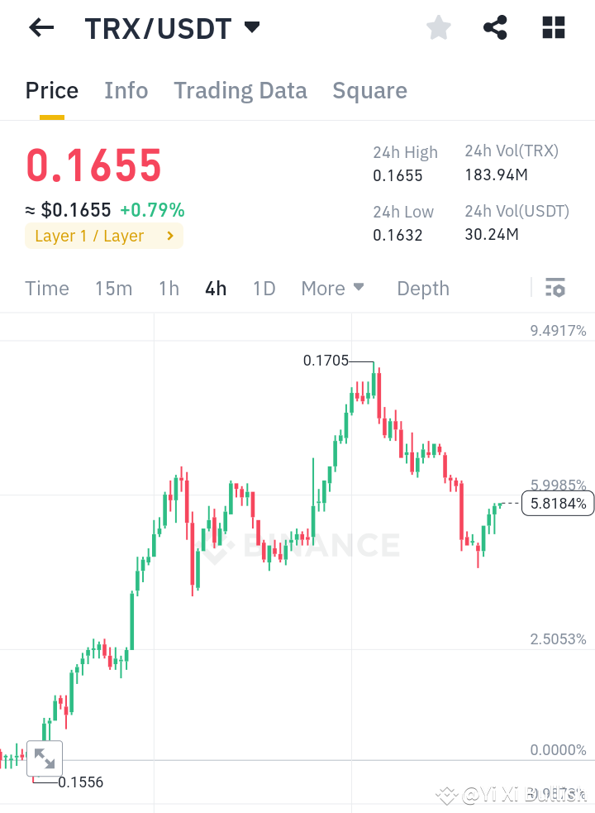Open the trading layout grid icon
This screenshot has height=813, width=595.
tap(552, 27)
